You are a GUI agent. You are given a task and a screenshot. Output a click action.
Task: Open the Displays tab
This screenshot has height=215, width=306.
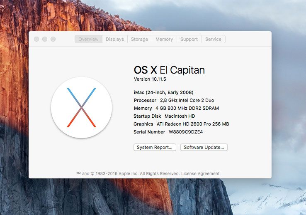pyautogui.click(x=115, y=39)
